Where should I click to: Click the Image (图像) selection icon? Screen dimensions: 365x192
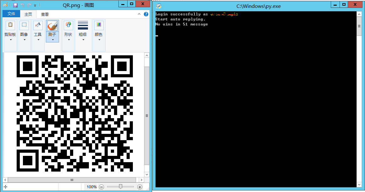click(x=24, y=25)
